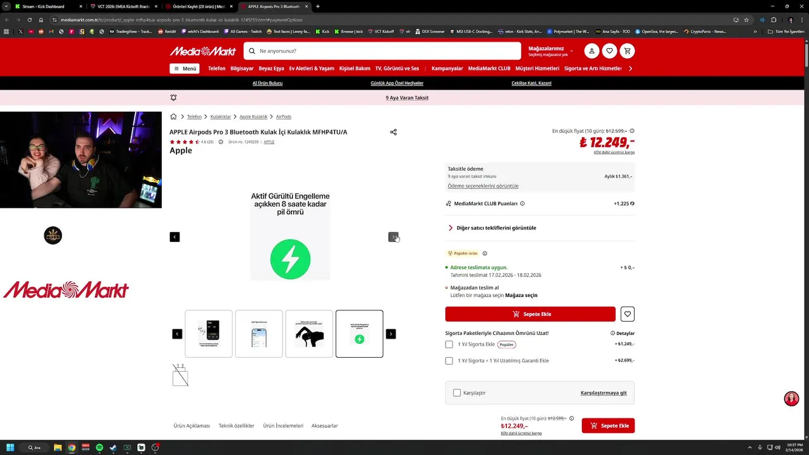Open the Bilgisayar category menu
Viewport: 809px width, 455px height.
point(242,68)
